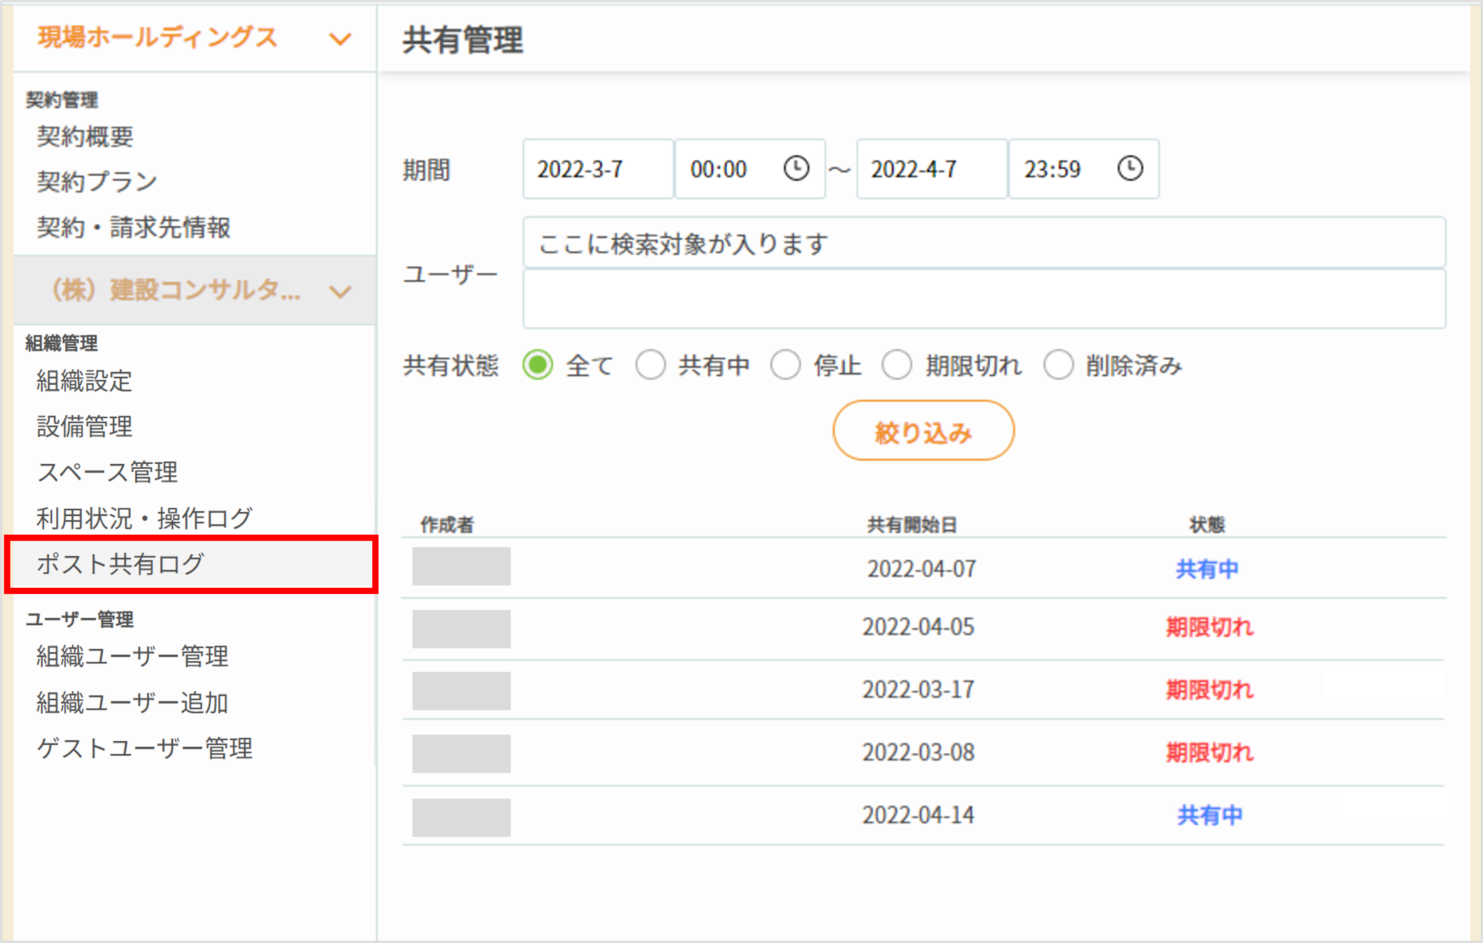Click date cell 2022-04-05
Screen dimensions: 1483x943
coord(918,627)
